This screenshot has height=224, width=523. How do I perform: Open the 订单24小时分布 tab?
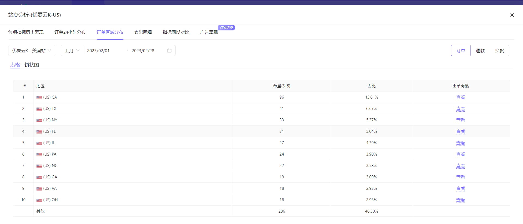click(x=70, y=32)
